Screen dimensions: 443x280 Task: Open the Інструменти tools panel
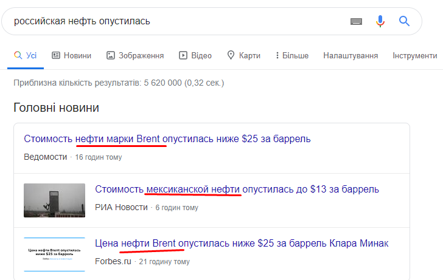[415, 55]
